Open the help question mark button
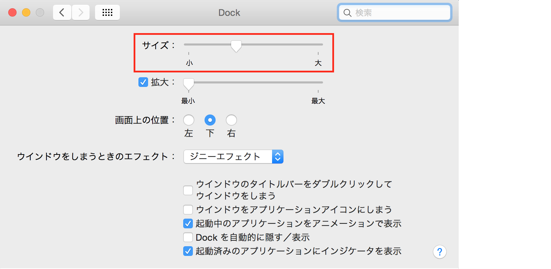551x269 pixels. pos(439,252)
